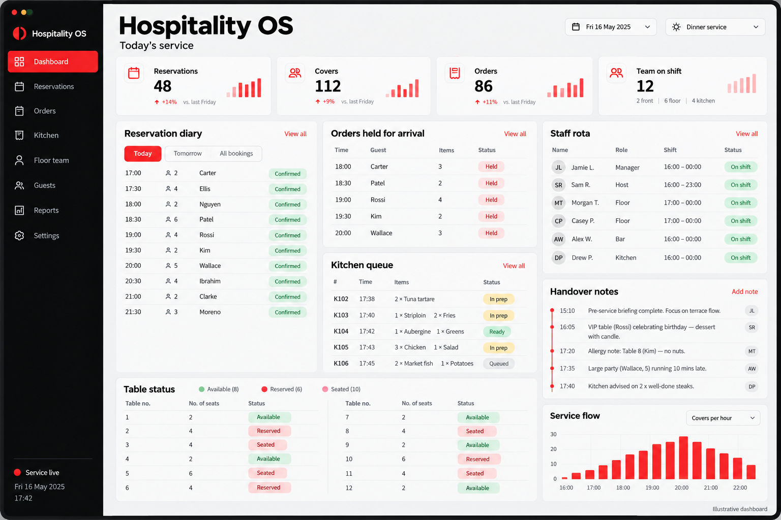Click View all in Orders held for arrival
Screen dimensions: 781x520
(x=515, y=134)
